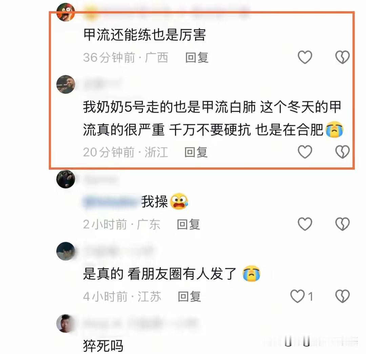366x354 pixels.
Task: Reply to the 2小时前 广东 comment
Action: [x=188, y=224]
